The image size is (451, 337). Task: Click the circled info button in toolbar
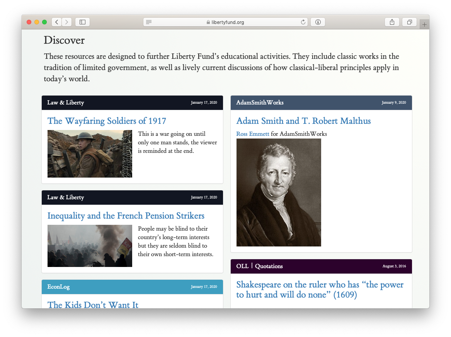pos(318,22)
